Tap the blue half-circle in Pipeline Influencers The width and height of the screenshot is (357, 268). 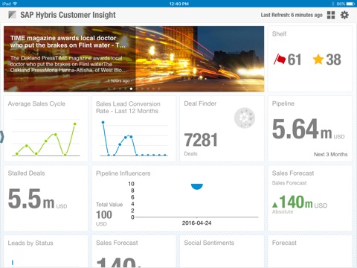pyautogui.click(x=197, y=187)
